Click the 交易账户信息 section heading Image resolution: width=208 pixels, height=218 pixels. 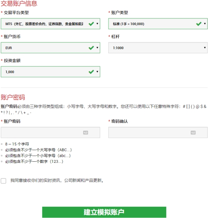point(19,3)
